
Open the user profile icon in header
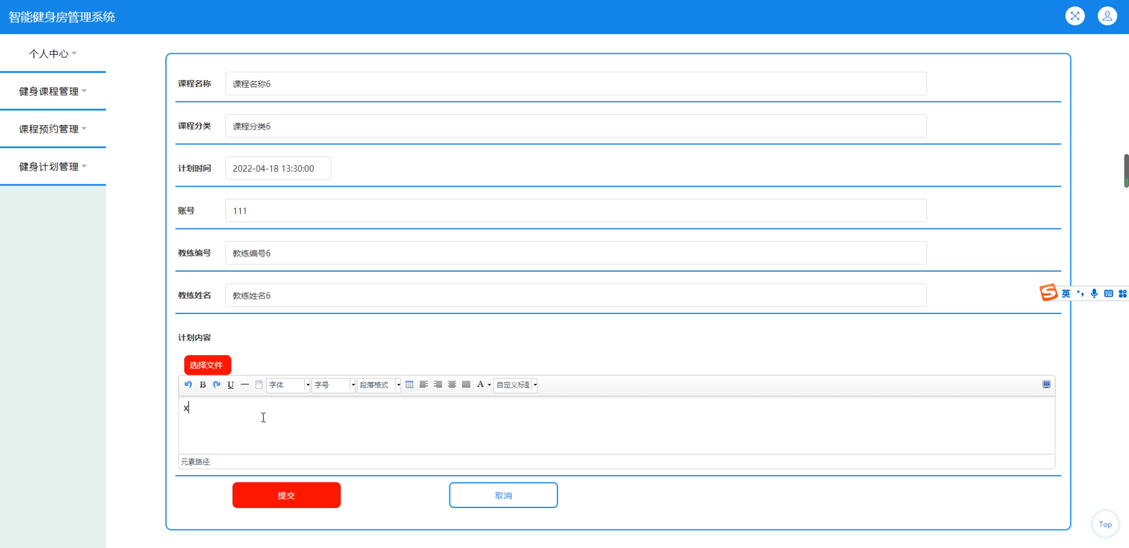(1107, 16)
